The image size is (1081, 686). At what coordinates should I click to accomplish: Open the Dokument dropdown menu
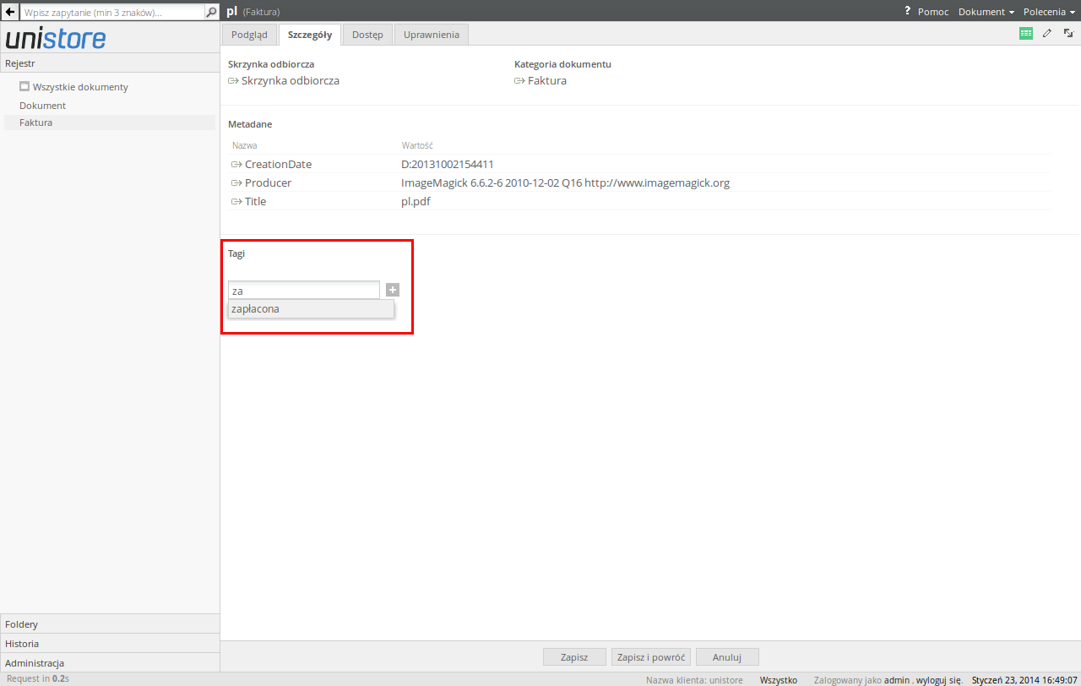[986, 12]
